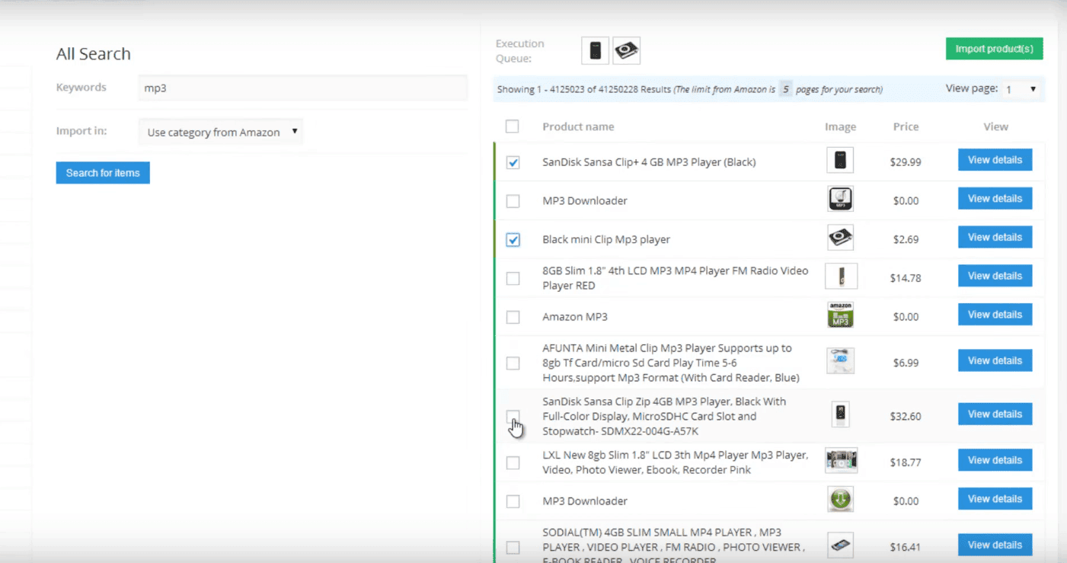Open image of SanDisk Sansa Clip+ 4 GB
The image size is (1067, 563).
840,160
